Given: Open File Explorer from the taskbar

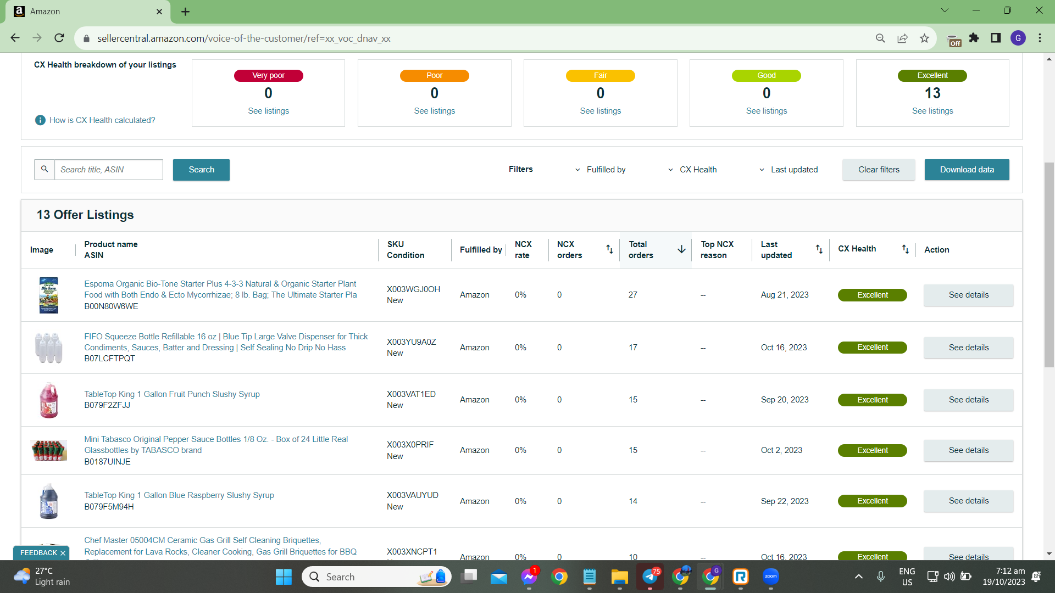Looking at the screenshot, I should point(619,577).
